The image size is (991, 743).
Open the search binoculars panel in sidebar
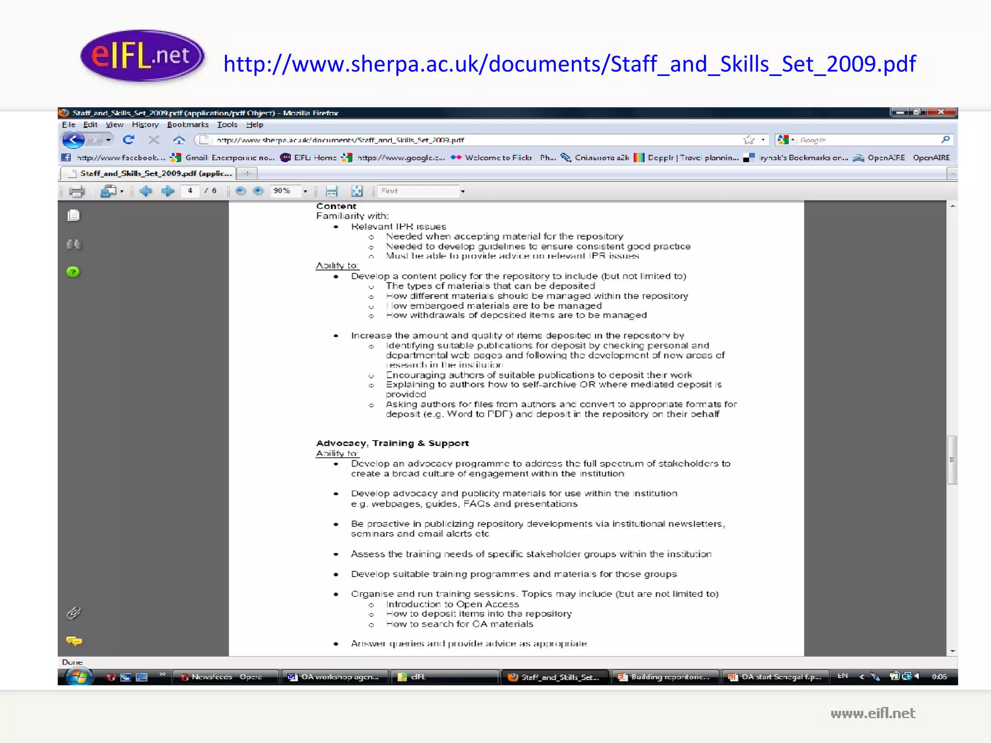[x=74, y=244]
